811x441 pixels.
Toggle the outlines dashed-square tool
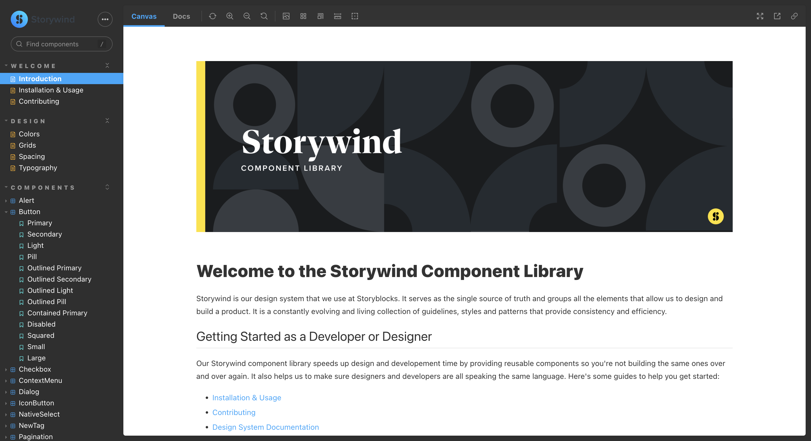pos(355,16)
